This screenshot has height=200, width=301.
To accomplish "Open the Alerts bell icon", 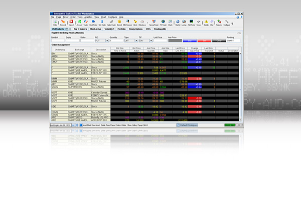I will [135, 22].
